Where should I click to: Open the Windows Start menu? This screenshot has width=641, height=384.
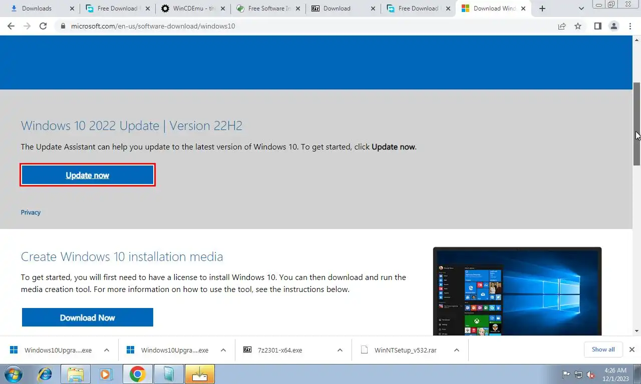click(x=14, y=374)
